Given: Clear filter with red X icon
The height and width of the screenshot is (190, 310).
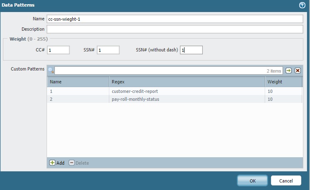Looking at the screenshot, I should point(298,71).
